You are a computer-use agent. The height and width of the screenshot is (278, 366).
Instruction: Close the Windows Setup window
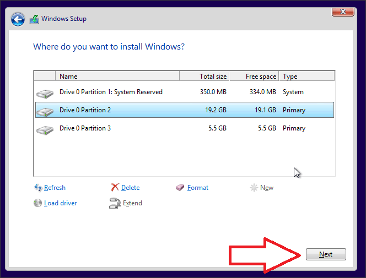click(343, 11)
